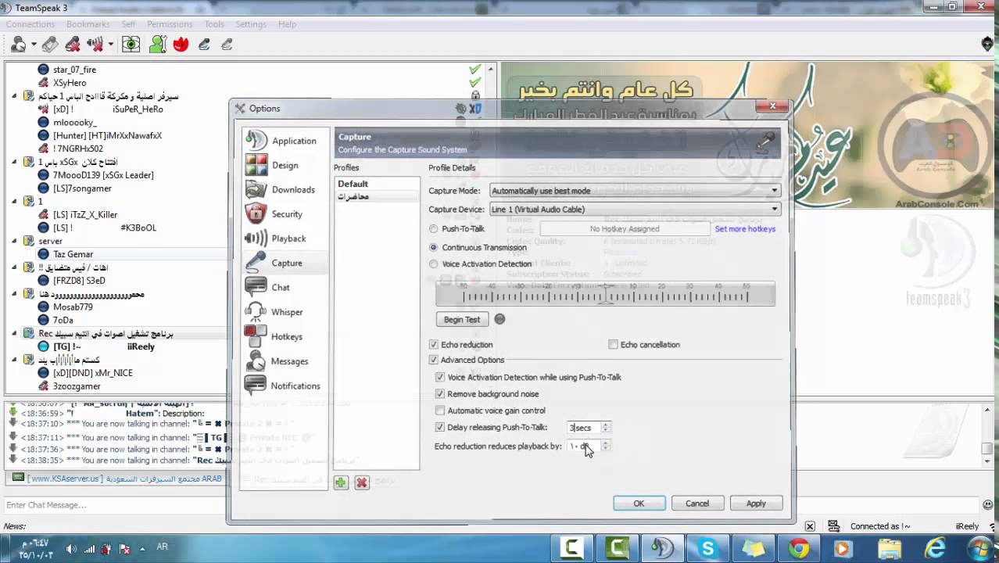Image resolution: width=999 pixels, height=563 pixels.
Task: Click the Cancel button
Action: tap(697, 504)
